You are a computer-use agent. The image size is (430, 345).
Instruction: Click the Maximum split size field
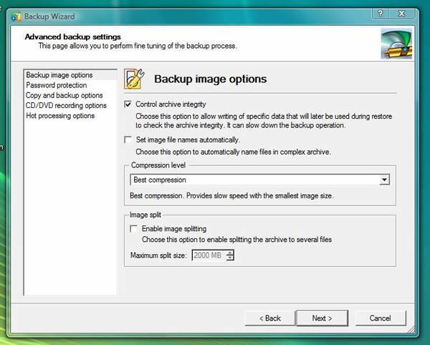point(209,256)
